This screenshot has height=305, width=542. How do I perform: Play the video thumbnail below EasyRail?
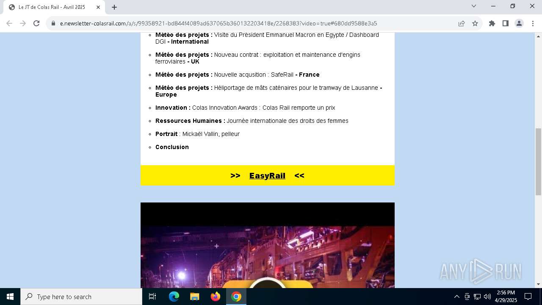coord(268,245)
